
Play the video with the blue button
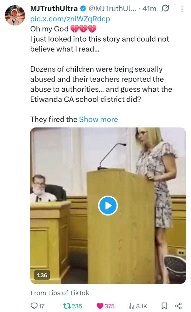(108, 206)
